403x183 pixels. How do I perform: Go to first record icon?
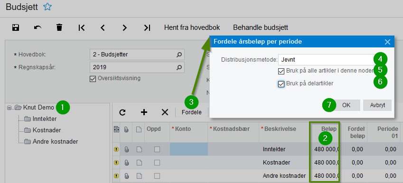point(82,27)
